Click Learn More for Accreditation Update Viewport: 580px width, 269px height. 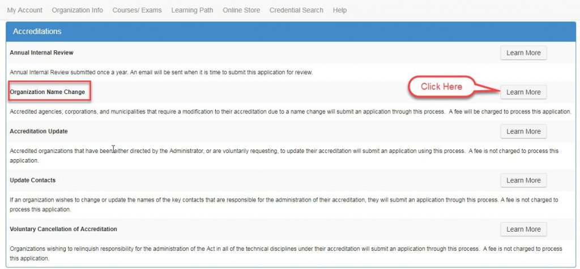523,131
